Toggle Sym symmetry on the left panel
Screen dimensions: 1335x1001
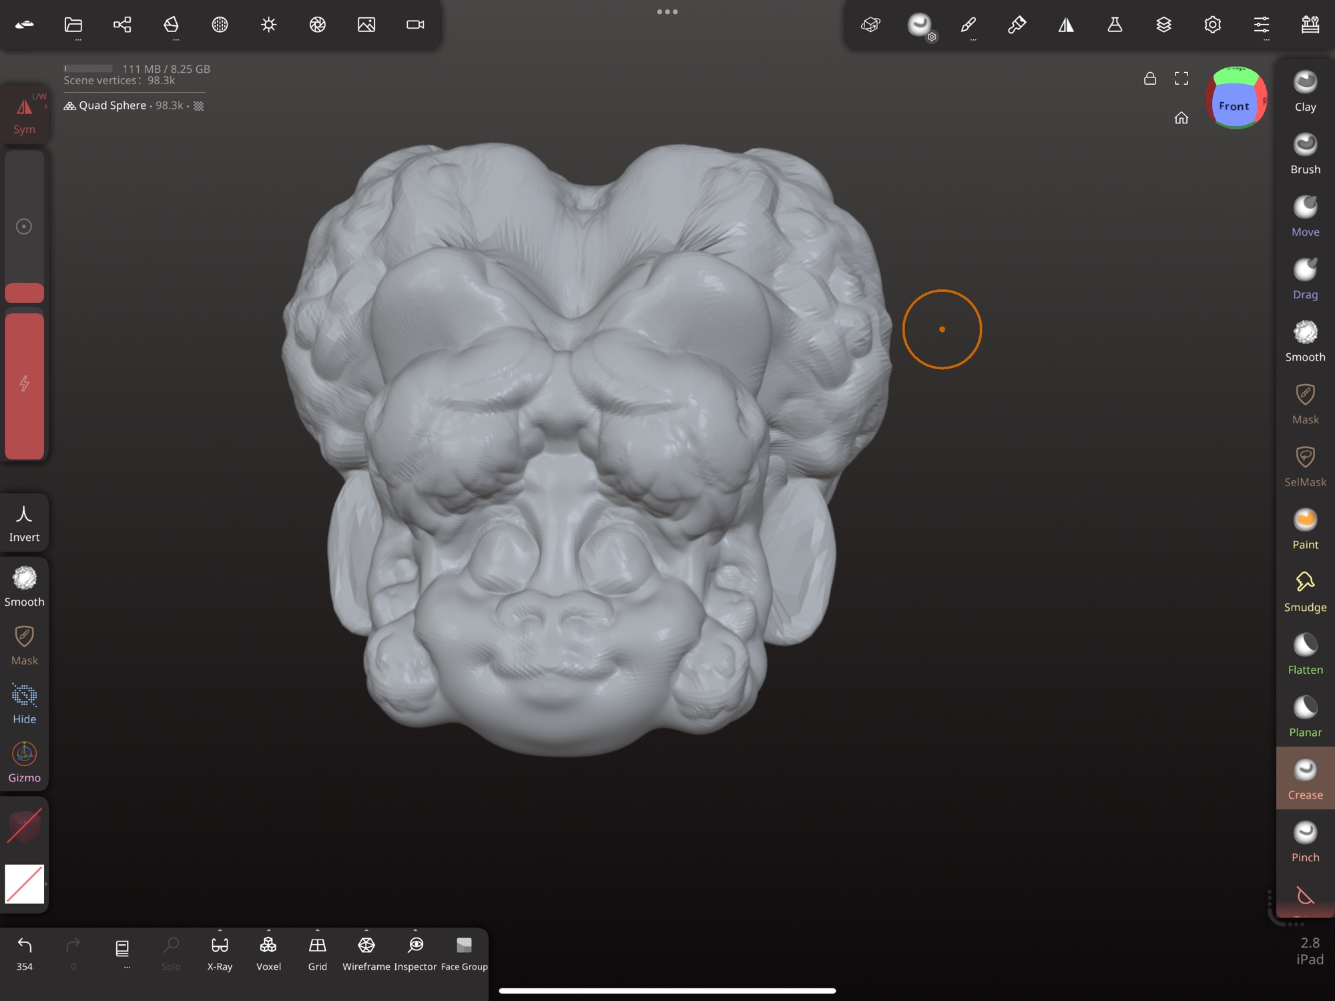coord(25,115)
